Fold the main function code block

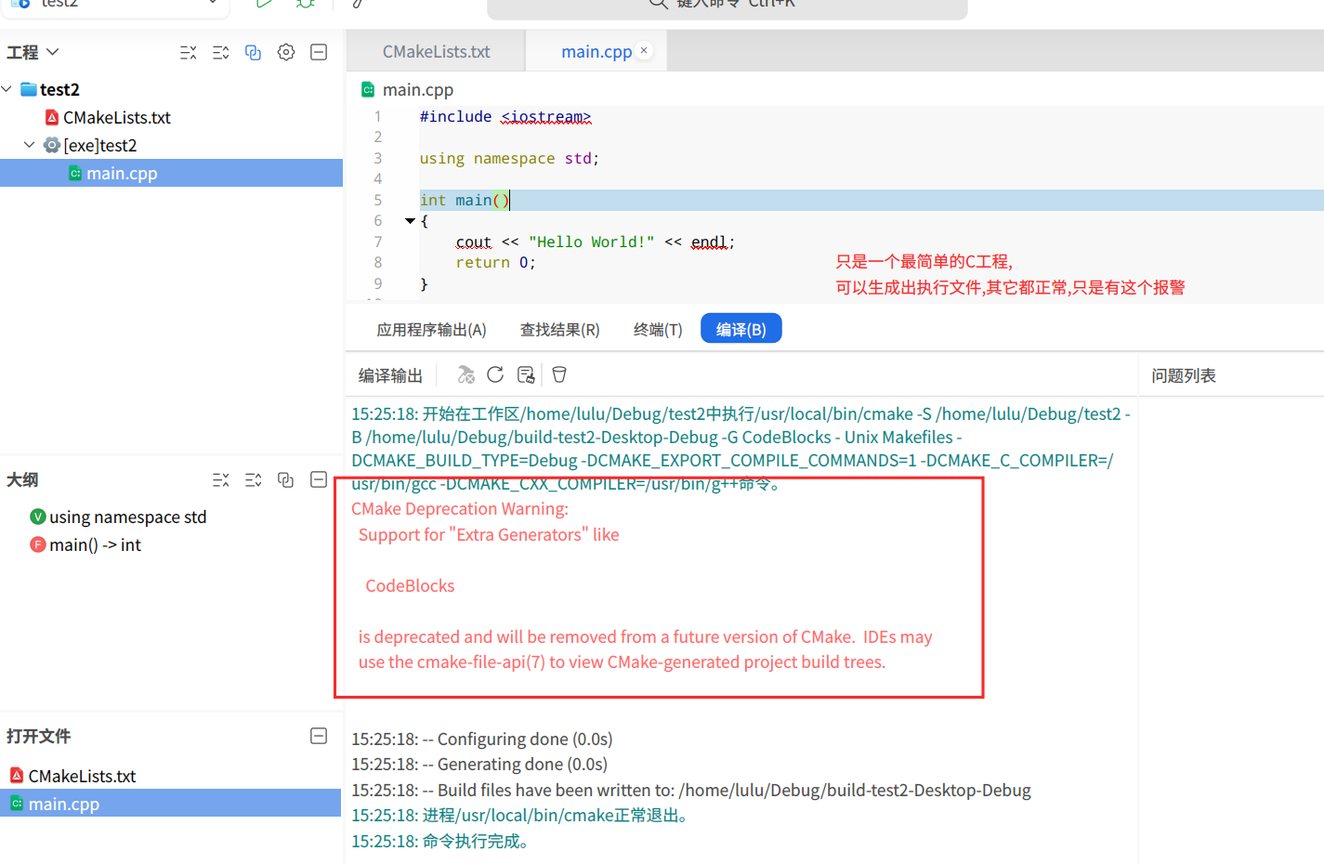(410, 221)
